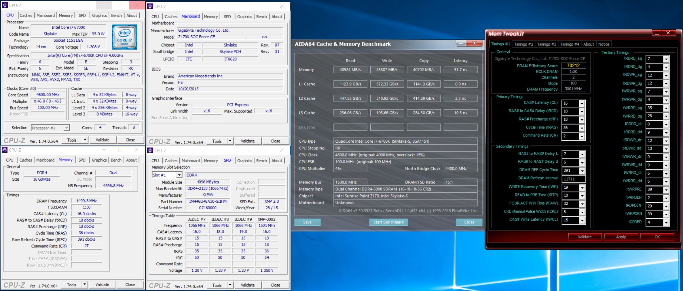The width and height of the screenshot is (683, 291).
Task: Click the Tools button in the CPU-Z CPU window
Action: pyautogui.click(x=72, y=140)
